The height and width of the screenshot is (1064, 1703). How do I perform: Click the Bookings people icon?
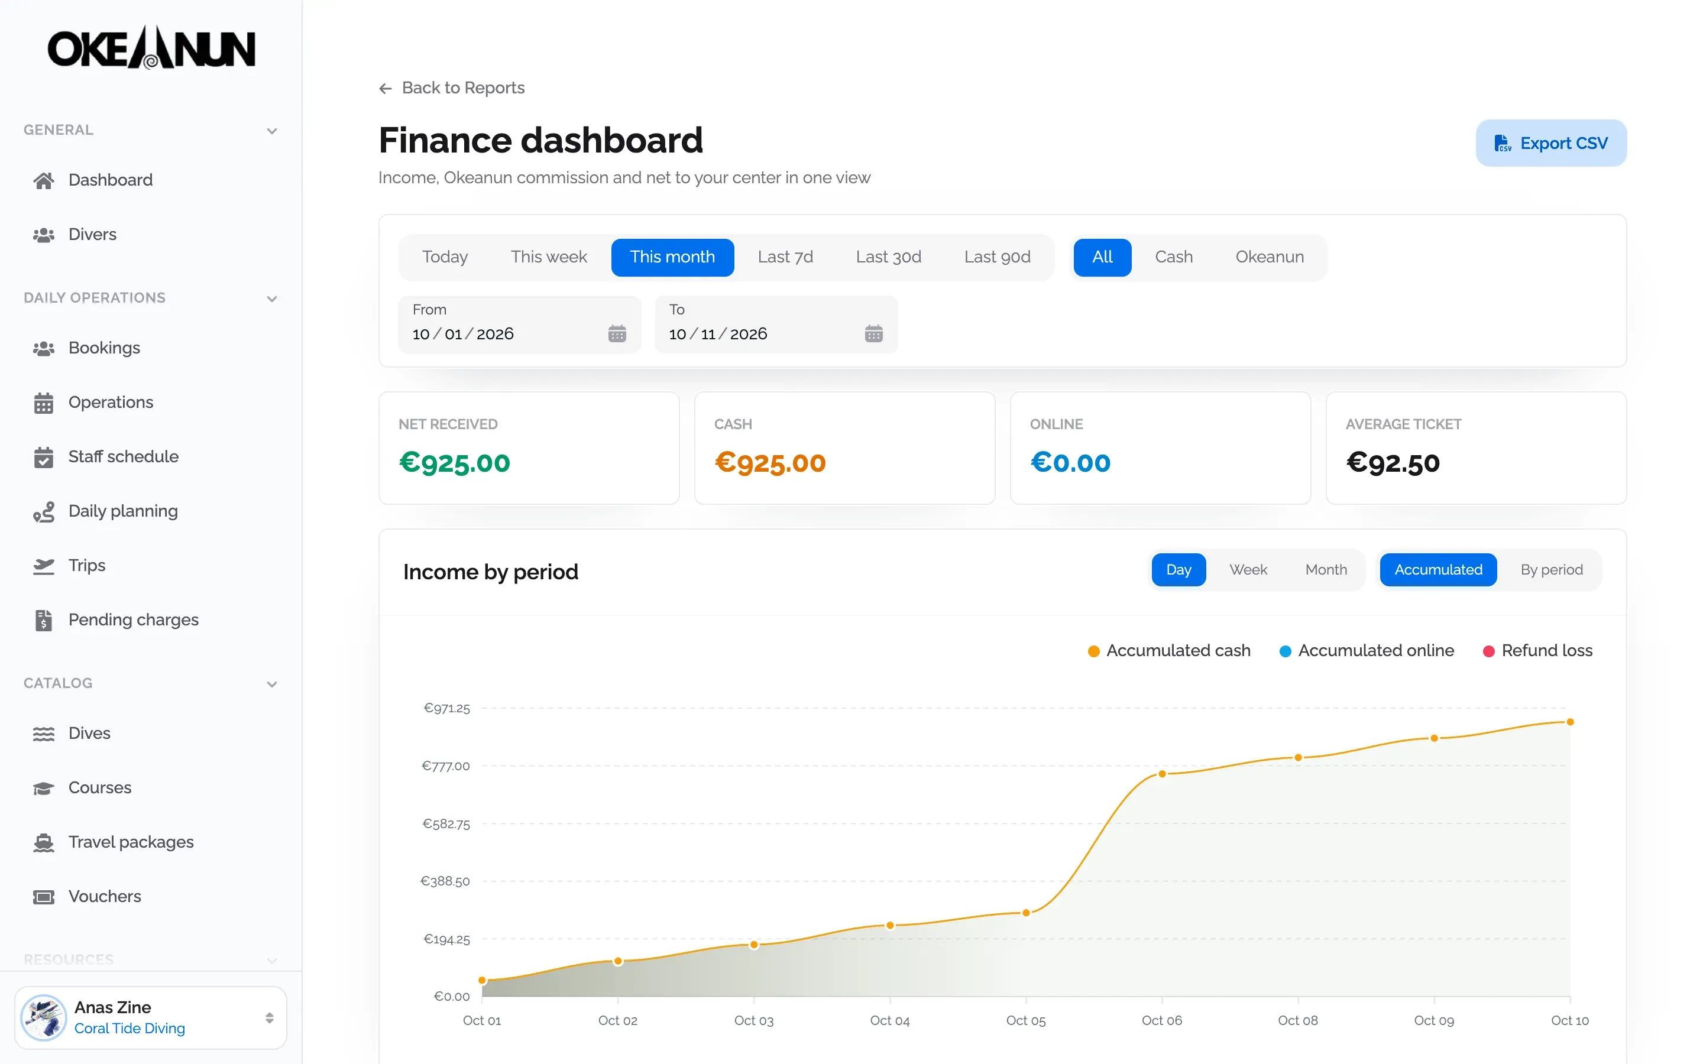44,348
